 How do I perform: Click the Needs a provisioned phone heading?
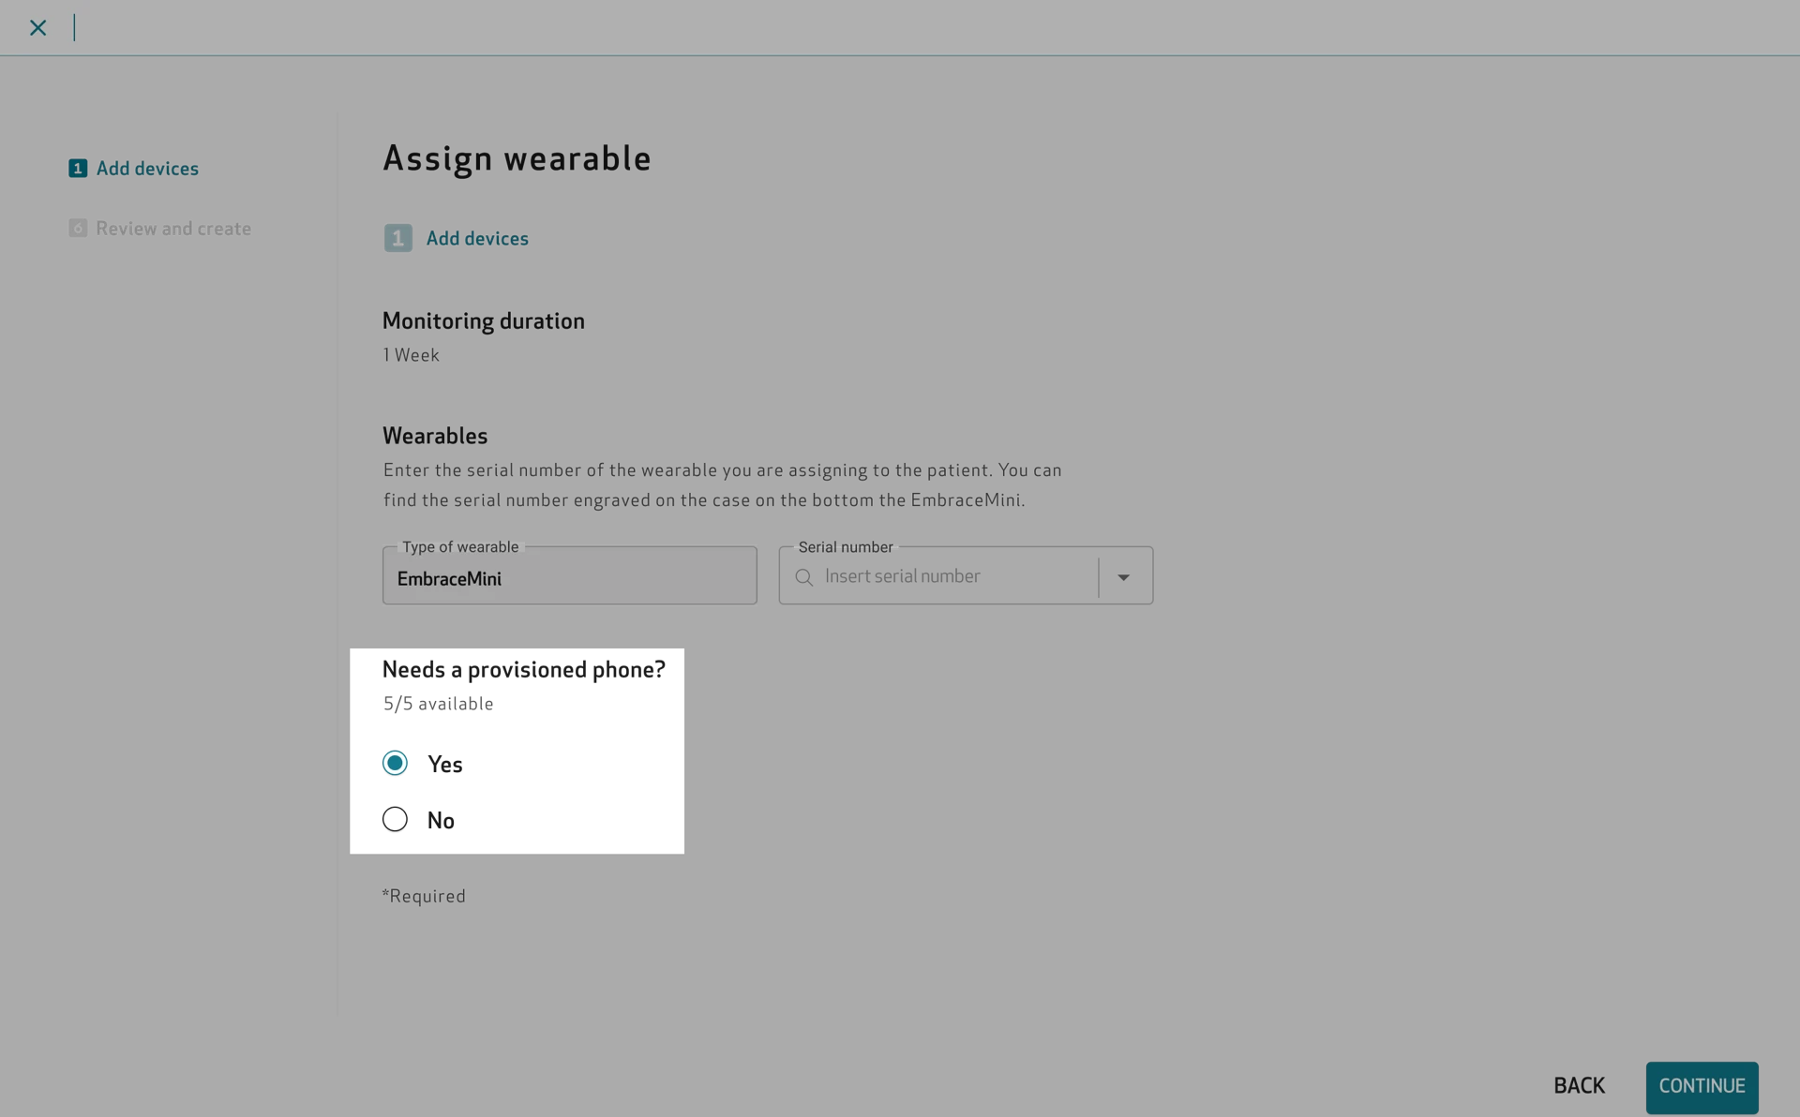(523, 670)
